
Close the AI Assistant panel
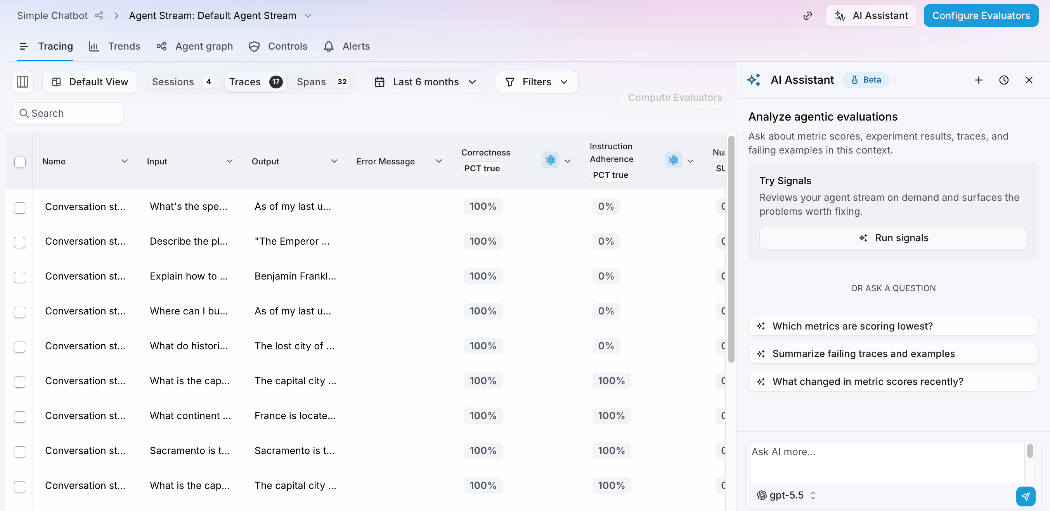(x=1029, y=80)
